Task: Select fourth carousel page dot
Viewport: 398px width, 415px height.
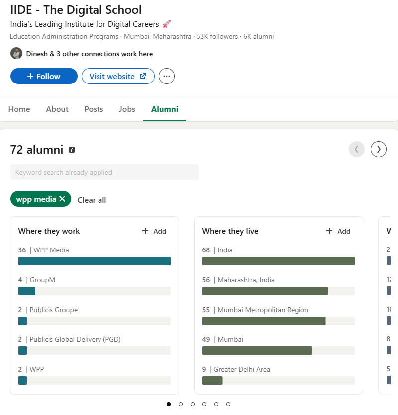Action: coord(204,404)
